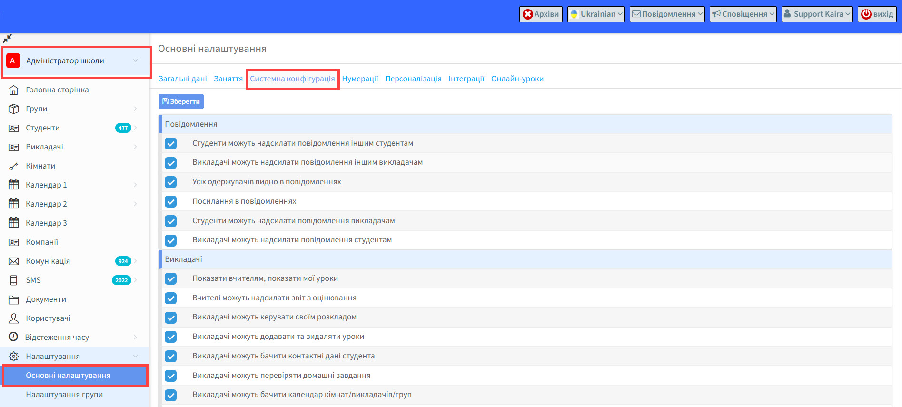Click the collapse sidebar arrows icon
This screenshot has width=902, height=407.
pos(7,39)
